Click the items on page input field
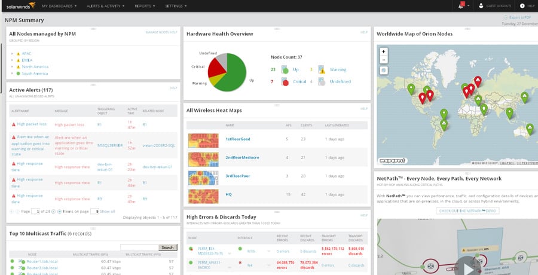Image resolution: width=538 pixels, height=275 pixels. [x=94, y=212]
